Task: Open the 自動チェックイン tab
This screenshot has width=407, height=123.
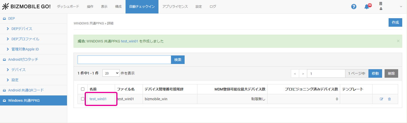Action: (142, 6)
